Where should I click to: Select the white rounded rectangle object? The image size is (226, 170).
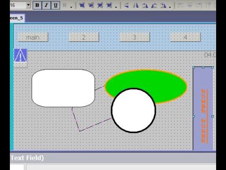click(63, 88)
